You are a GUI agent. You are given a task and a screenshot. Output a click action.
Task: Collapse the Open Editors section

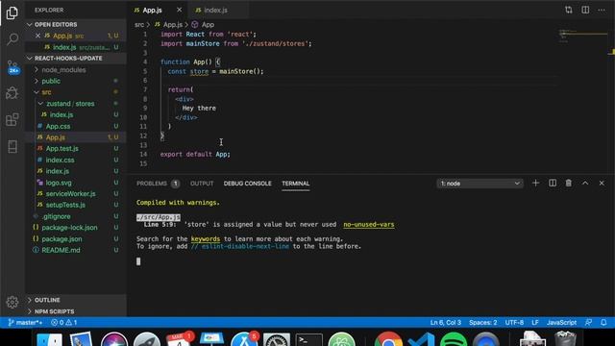pyautogui.click(x=77, y=24)
